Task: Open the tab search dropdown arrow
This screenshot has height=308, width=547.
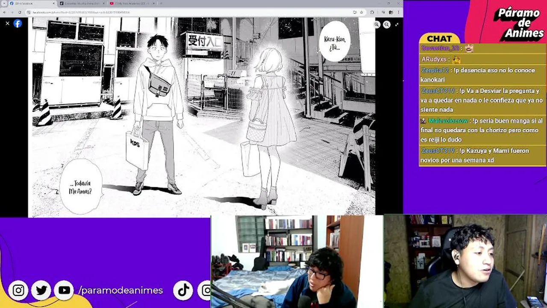Action: tap(4, 3)
